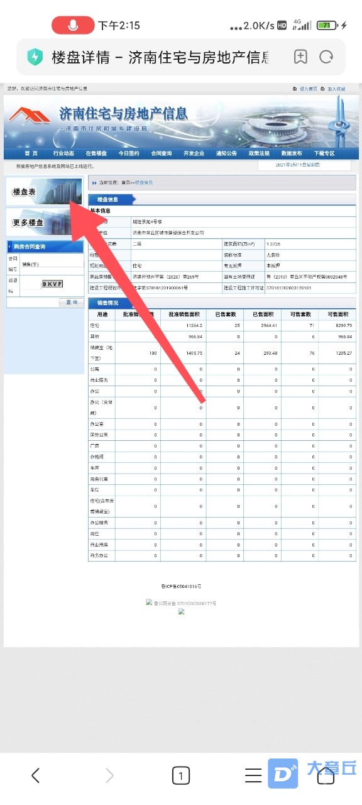The height and width of the screenshot is (805, 362).
Task: Open the tab switcher showing 1
Action: 181,775
